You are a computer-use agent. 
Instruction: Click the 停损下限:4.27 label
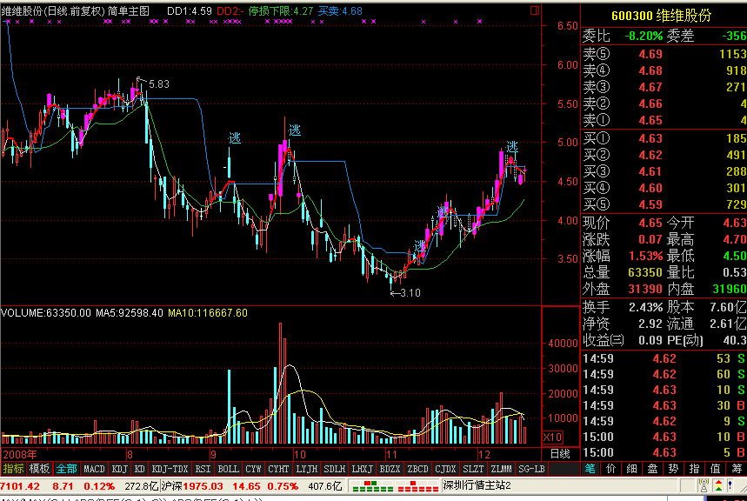[x=281, y=10]
